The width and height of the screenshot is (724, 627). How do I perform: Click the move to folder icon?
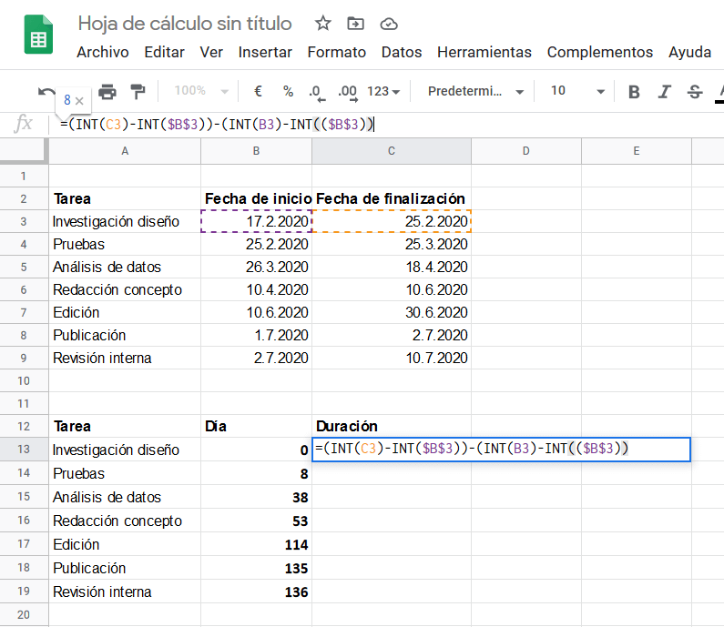tap(355, 23)
